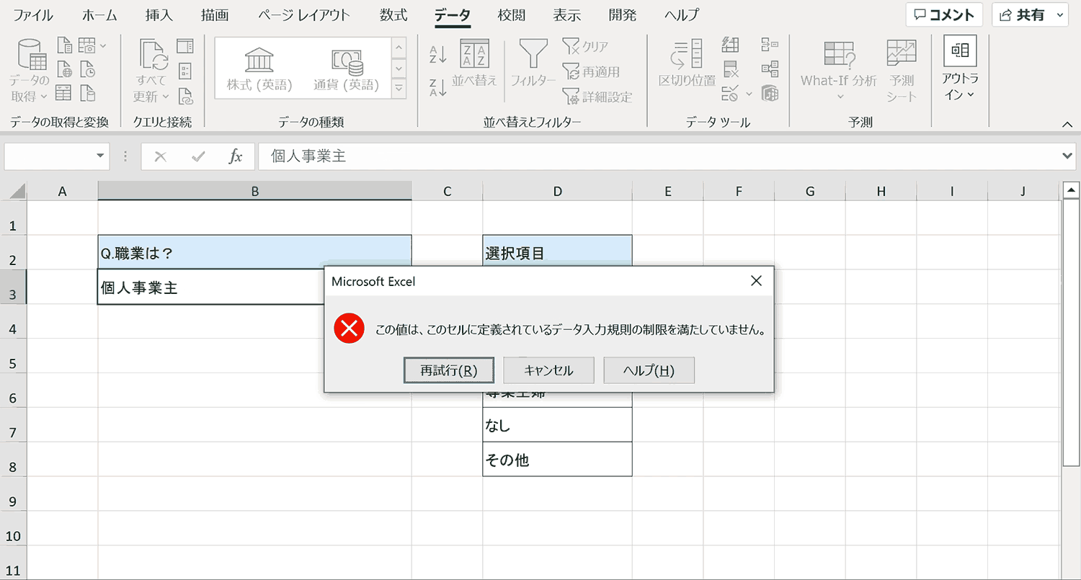Expand the Data Validation dropdown arrow
The height and width of the screenshot is (580, 1081).
(x=748, y=94)
